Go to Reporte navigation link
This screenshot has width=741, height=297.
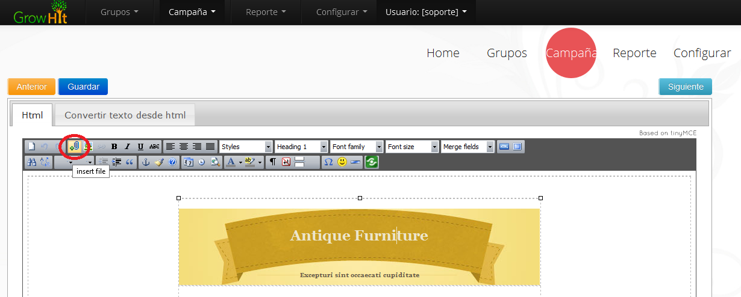tap(634, 53)
